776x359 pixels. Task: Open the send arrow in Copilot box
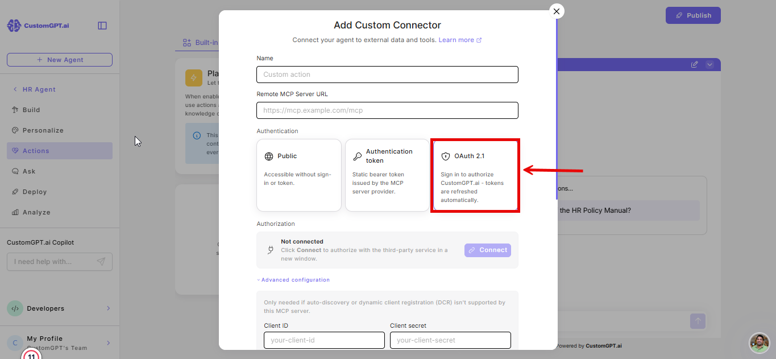click(x=101, y=262)
